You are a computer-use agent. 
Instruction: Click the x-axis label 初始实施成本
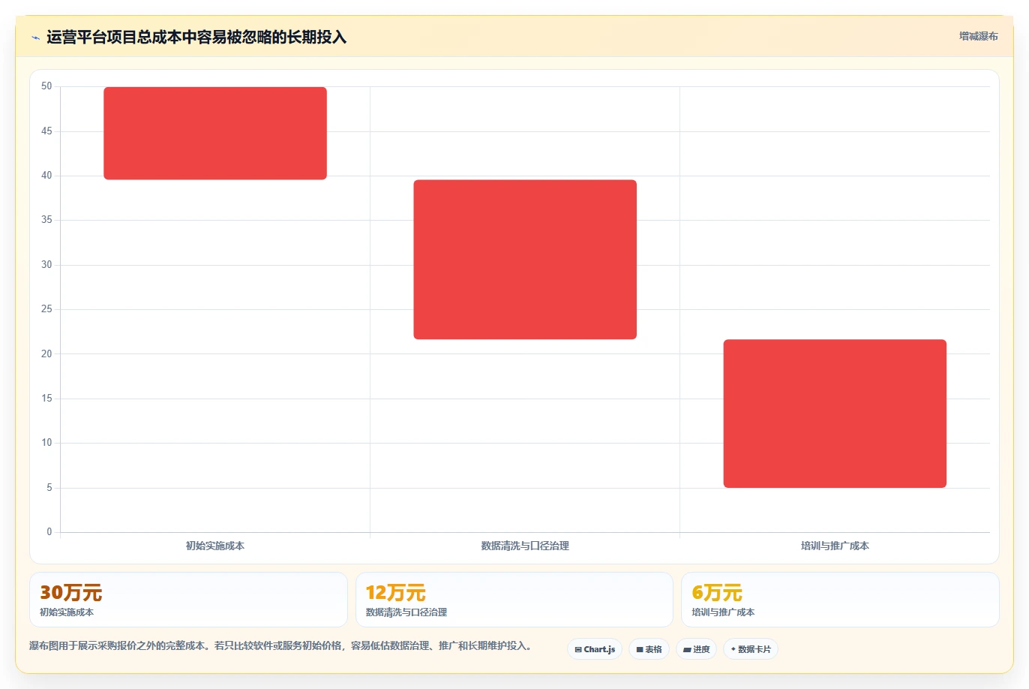tap(215, 546)
